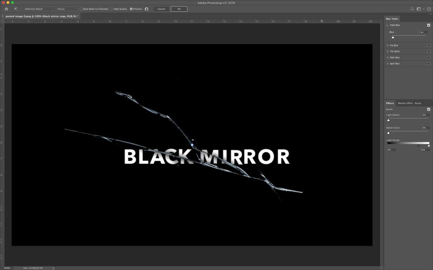Image resolution: width=433 pixels, height=270 pixels.
Task: Select the pin tool icon beside Home
Action: 16,9
